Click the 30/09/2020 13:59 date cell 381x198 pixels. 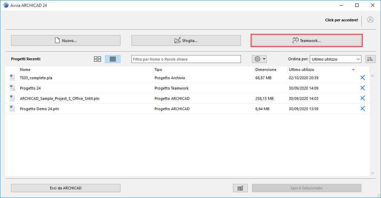point(304,109)
